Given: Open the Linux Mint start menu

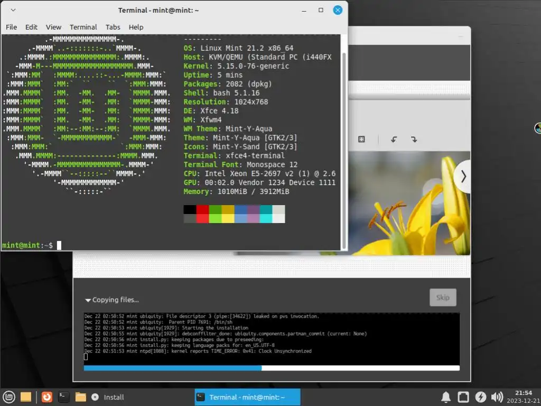Looking at the screenshot, I should (x=9, y=397).
